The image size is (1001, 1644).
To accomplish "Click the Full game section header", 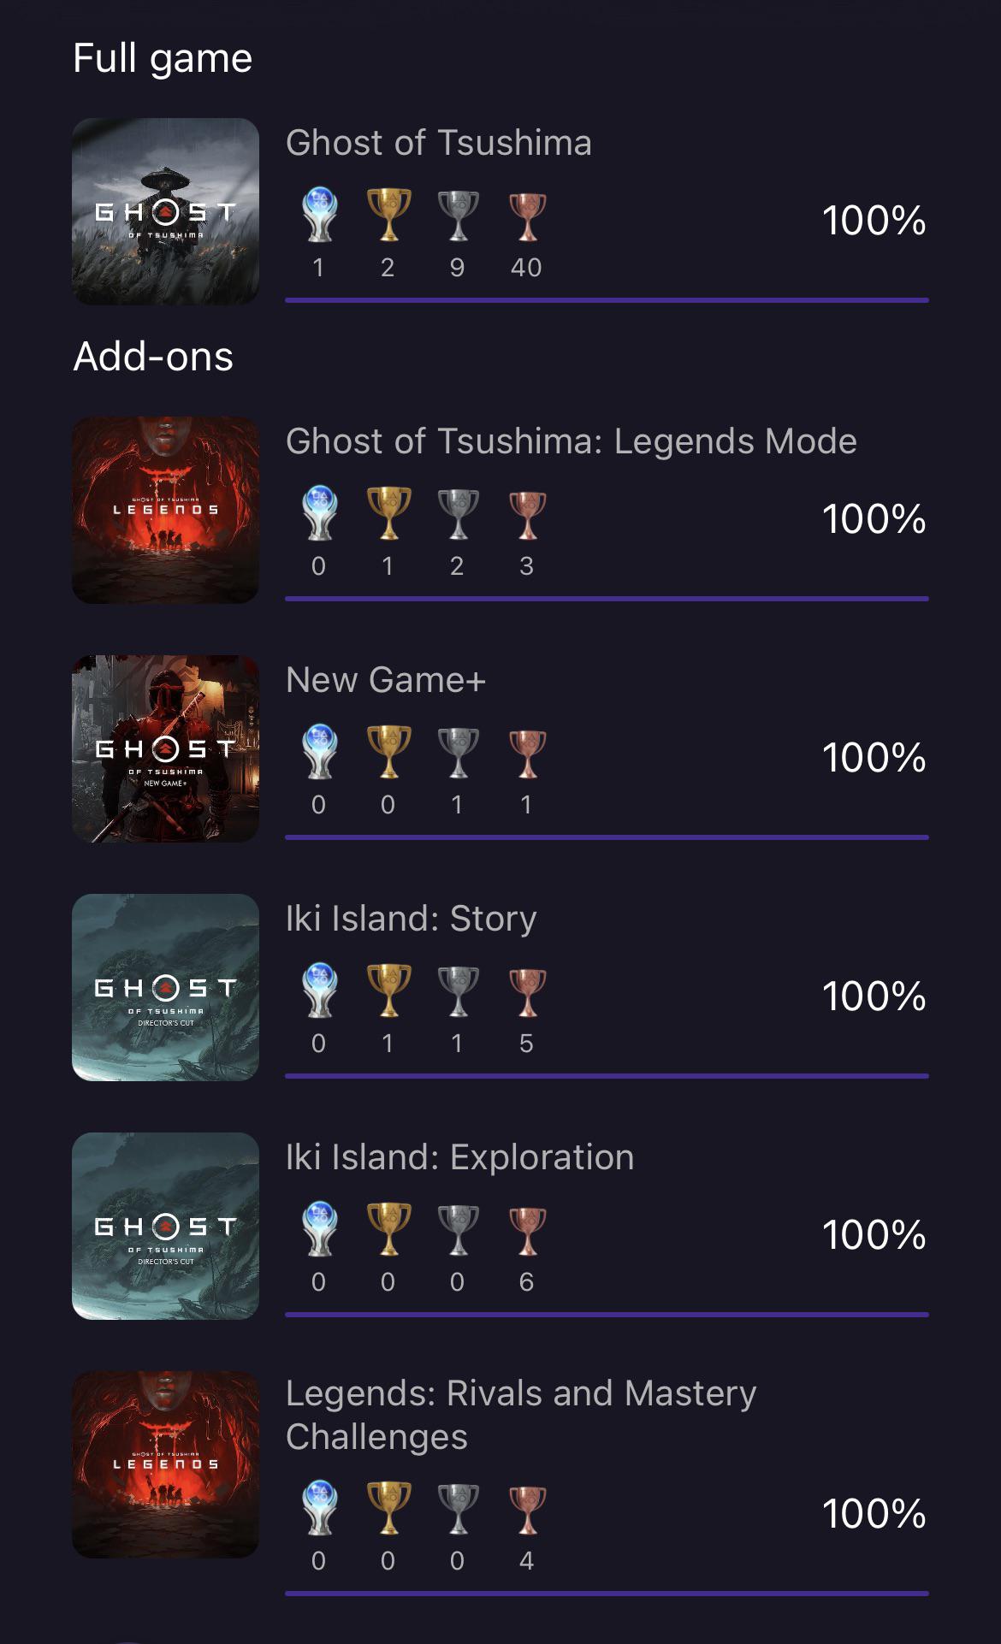I will (x=162, y=56).
